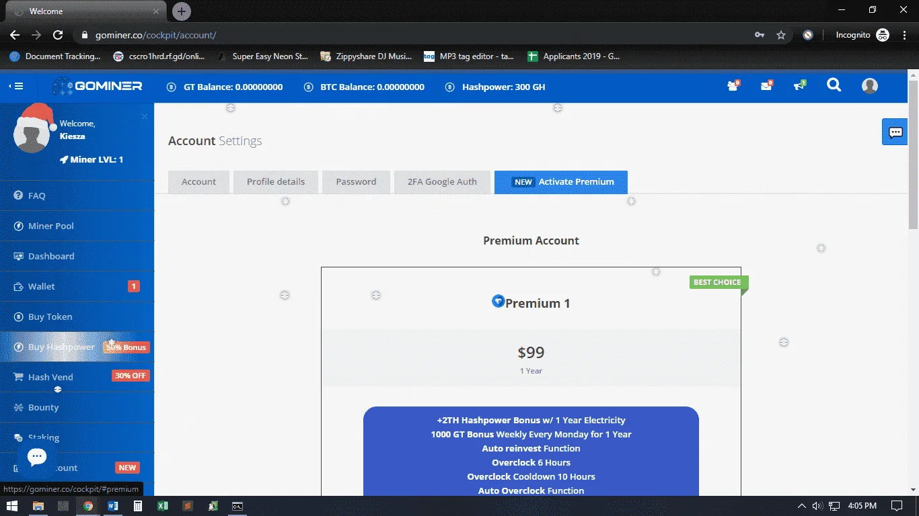Image resolution: width=919 pixels, height=516 pixels.
Task: Switch to the Account tab
Action: tap(198, 182)
